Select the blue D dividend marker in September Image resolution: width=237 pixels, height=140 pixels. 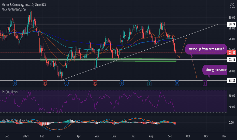click(177, 83)
